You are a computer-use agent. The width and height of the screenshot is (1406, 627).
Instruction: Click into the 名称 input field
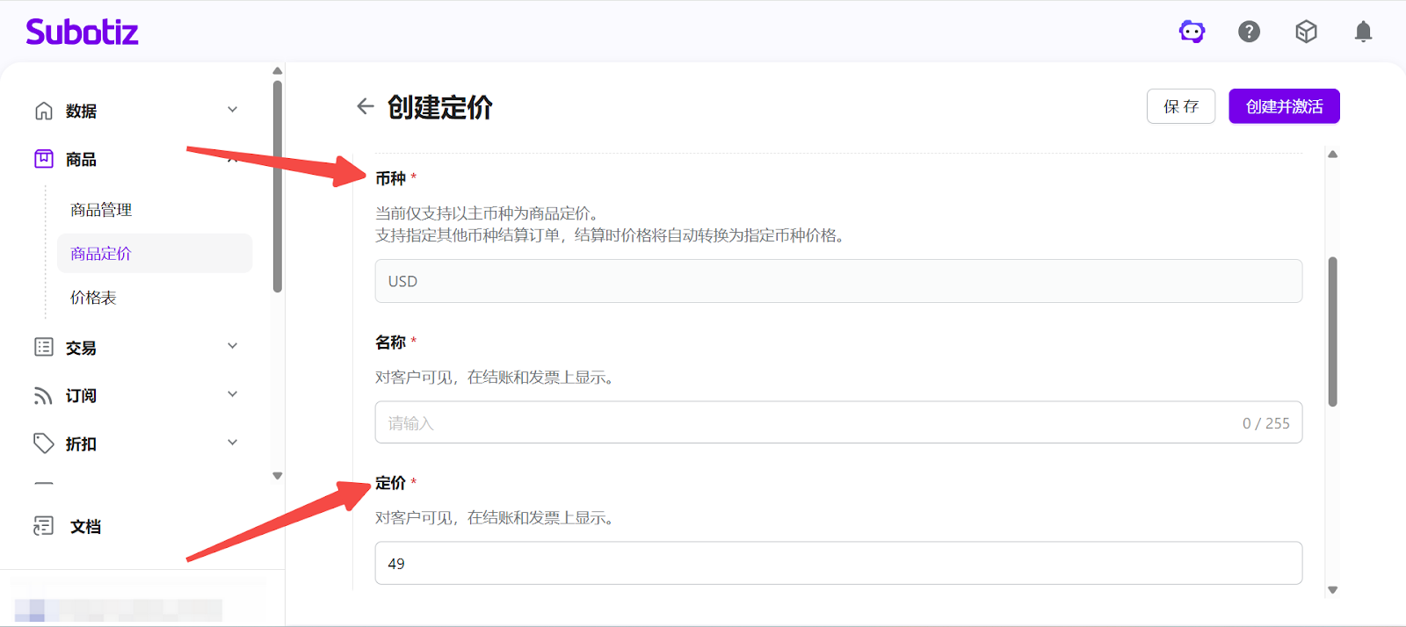(x=808, y=423)
